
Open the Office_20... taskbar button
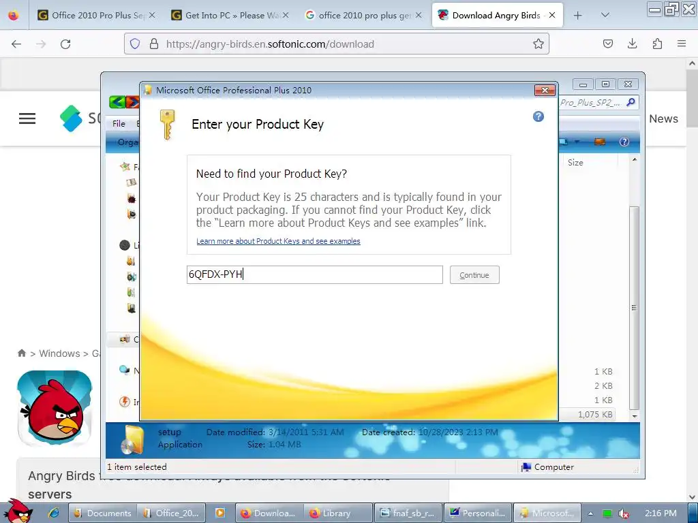click(172, 513)
